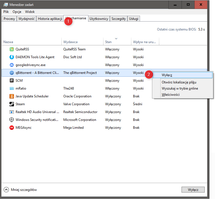Click the The248 publisher cell
215x199 pixels.
(69, 88)
